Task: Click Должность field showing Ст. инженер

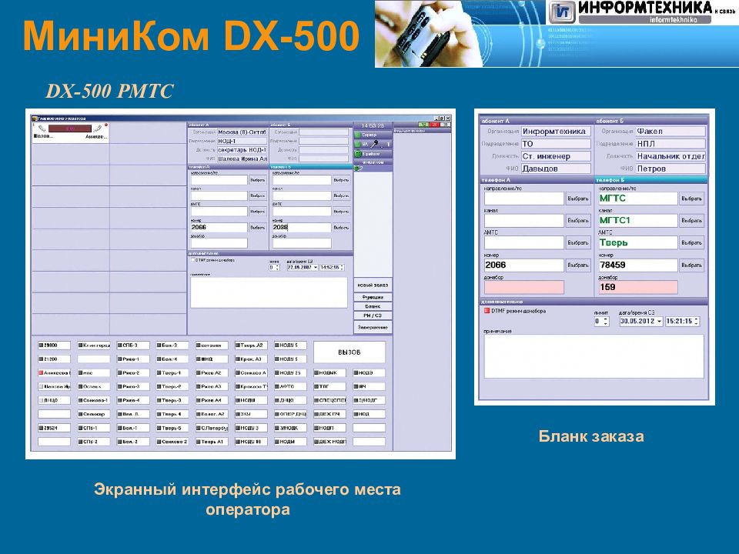Action: [x=556, y=156]
